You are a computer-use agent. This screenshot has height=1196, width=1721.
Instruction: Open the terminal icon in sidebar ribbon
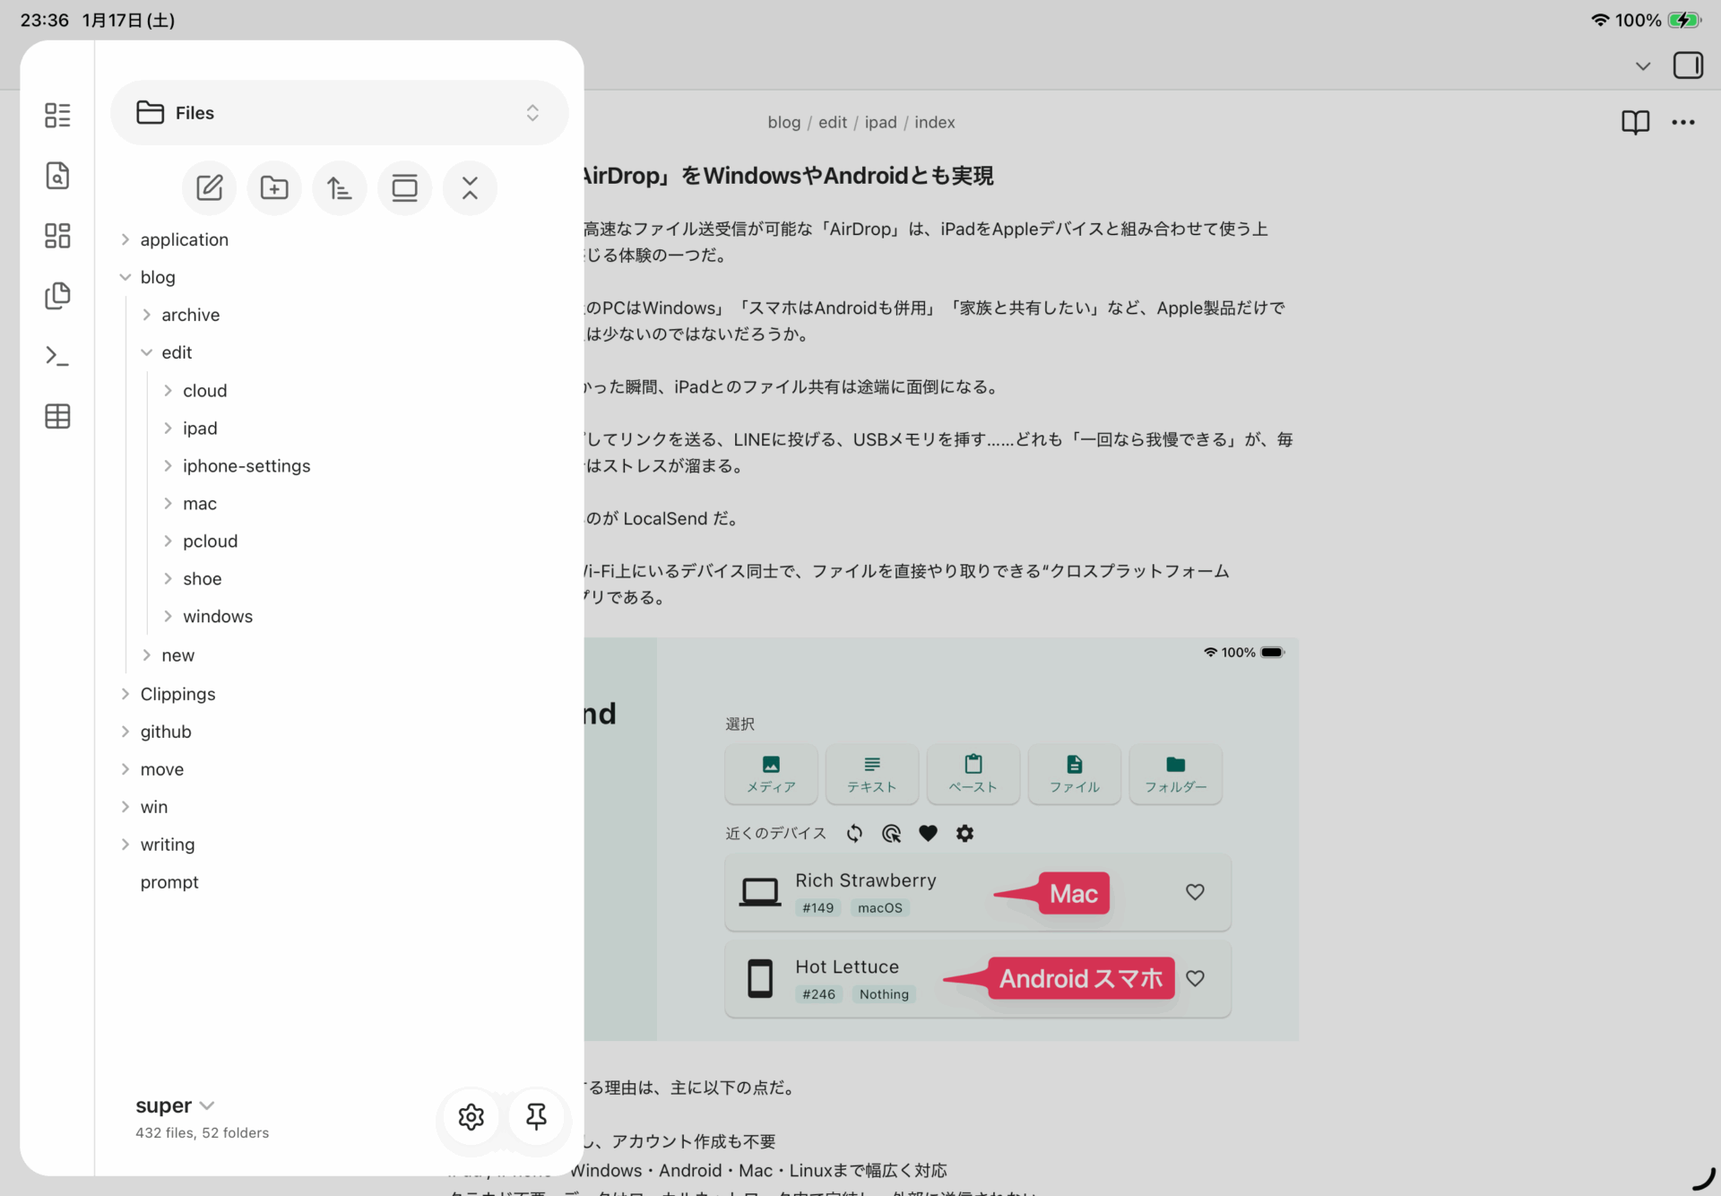57,356
